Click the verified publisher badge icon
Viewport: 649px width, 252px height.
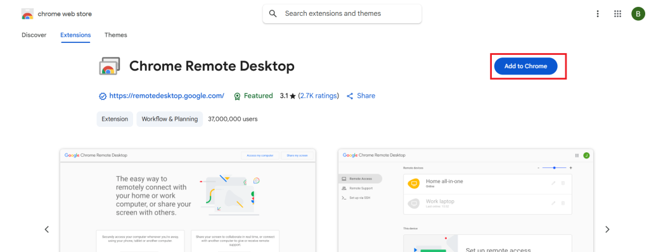click(103, 96)
